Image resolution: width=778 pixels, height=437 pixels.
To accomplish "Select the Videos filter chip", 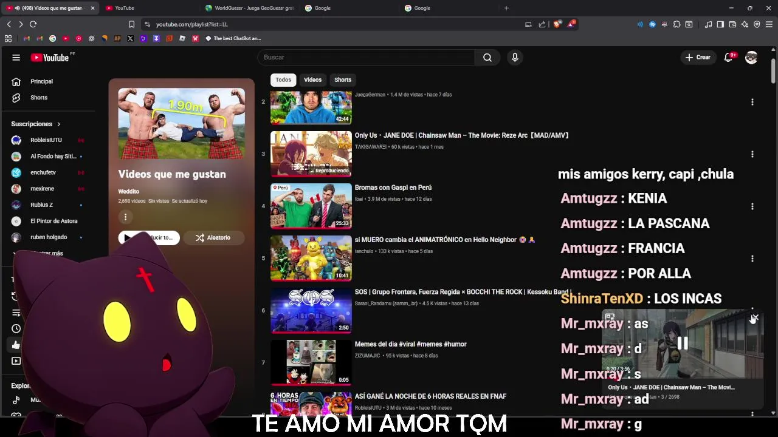I will click(x=312, y=80).
